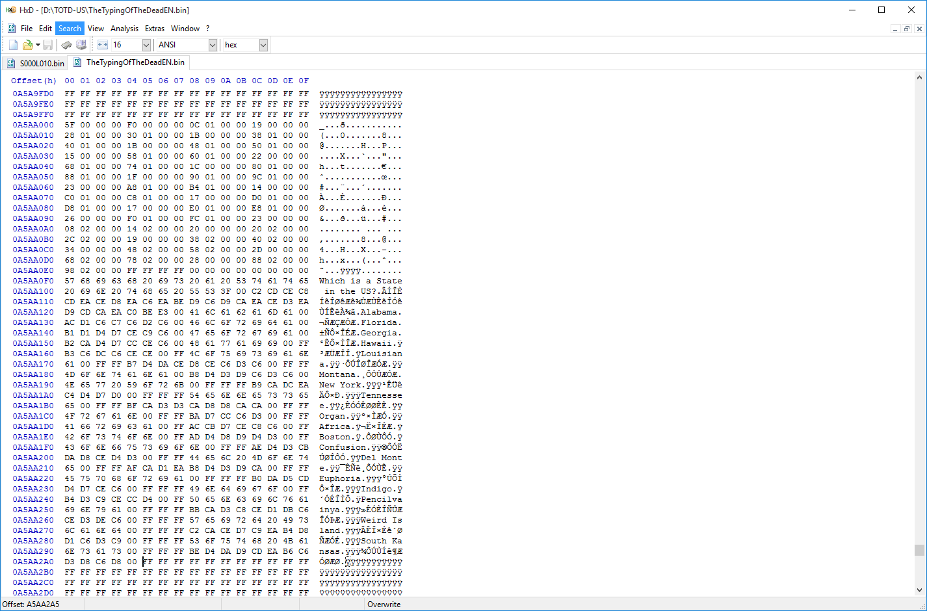The height and width of the screenshot is (611, 927).
Task: Click the Offset: A5AA2A5 status bar entry
Action: pyautogui.click(x=31, y=604)
